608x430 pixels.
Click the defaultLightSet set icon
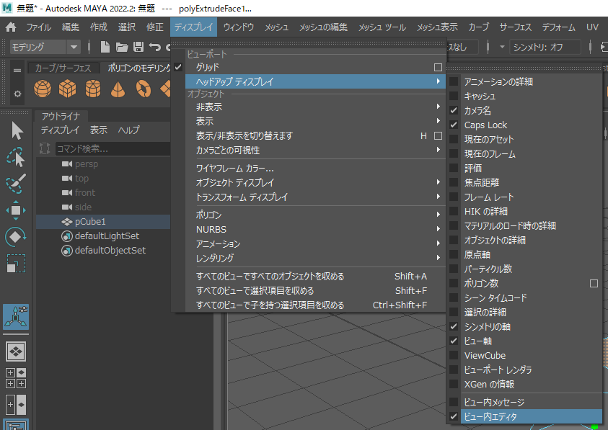click(67, 236)
